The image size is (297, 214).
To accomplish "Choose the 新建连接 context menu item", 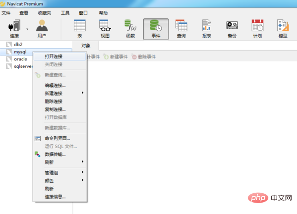I will pos(60,93).
